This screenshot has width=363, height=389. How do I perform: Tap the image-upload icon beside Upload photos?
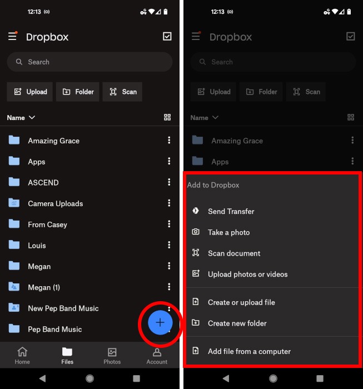(196, 273)
